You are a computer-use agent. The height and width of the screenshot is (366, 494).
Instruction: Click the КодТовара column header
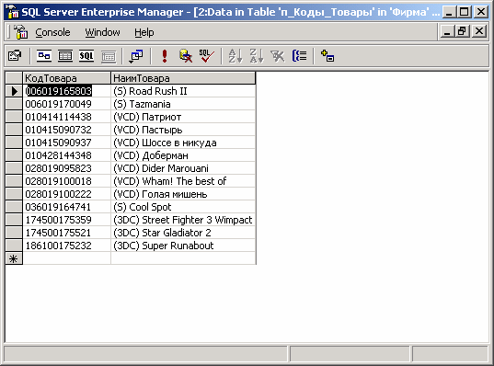pos(66,78)
